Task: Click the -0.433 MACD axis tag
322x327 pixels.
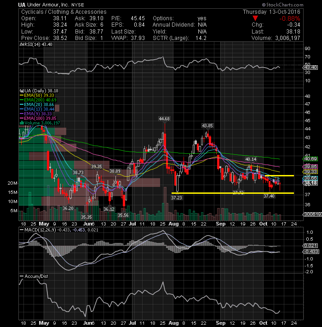Action: 310,252
